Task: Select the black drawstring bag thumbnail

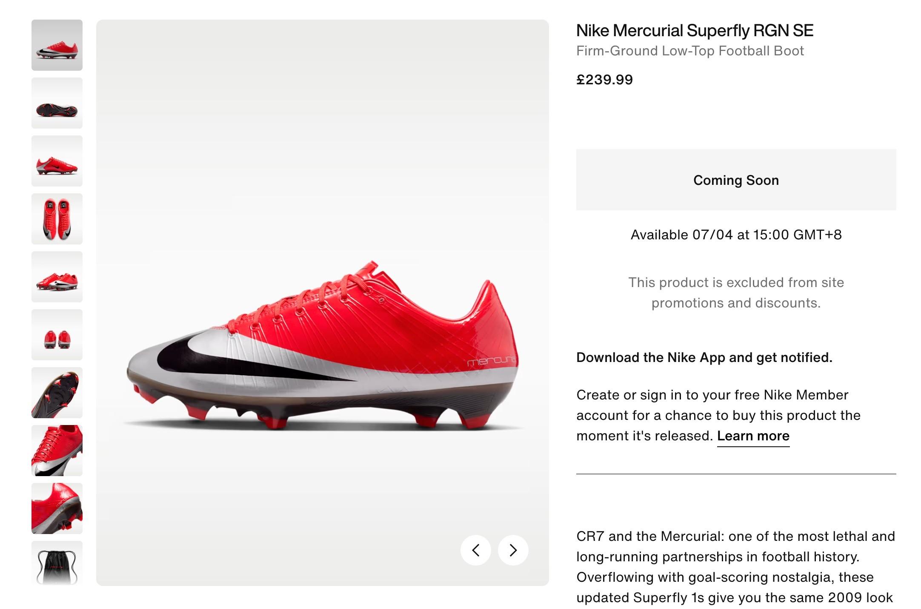Action: pos(57,563)
